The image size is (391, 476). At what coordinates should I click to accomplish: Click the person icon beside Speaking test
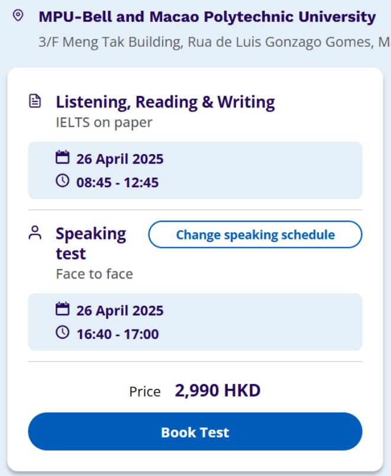point(35,233)
